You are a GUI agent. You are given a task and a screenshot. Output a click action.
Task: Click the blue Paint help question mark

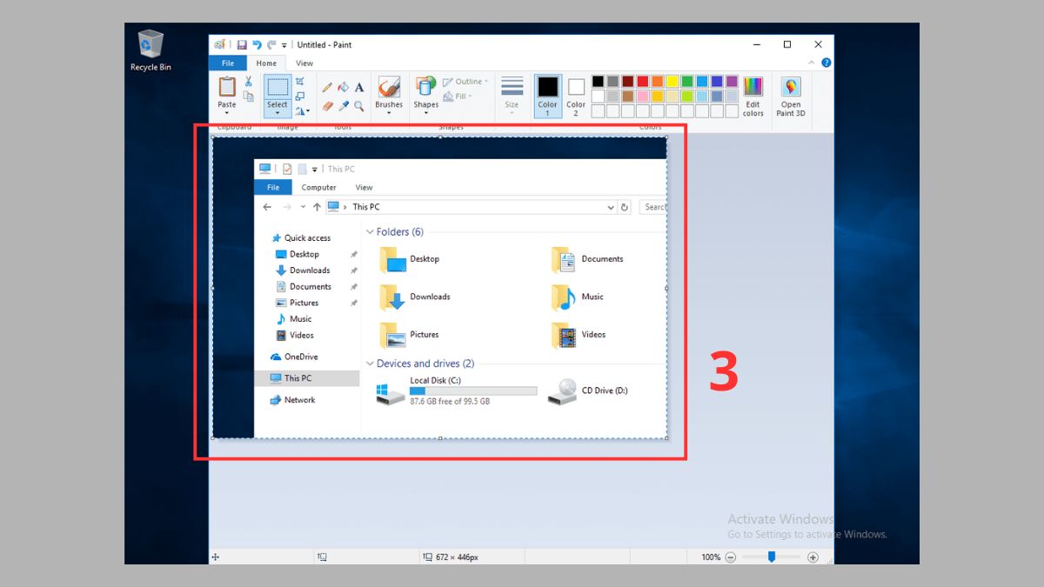click(x=826, y=63)
